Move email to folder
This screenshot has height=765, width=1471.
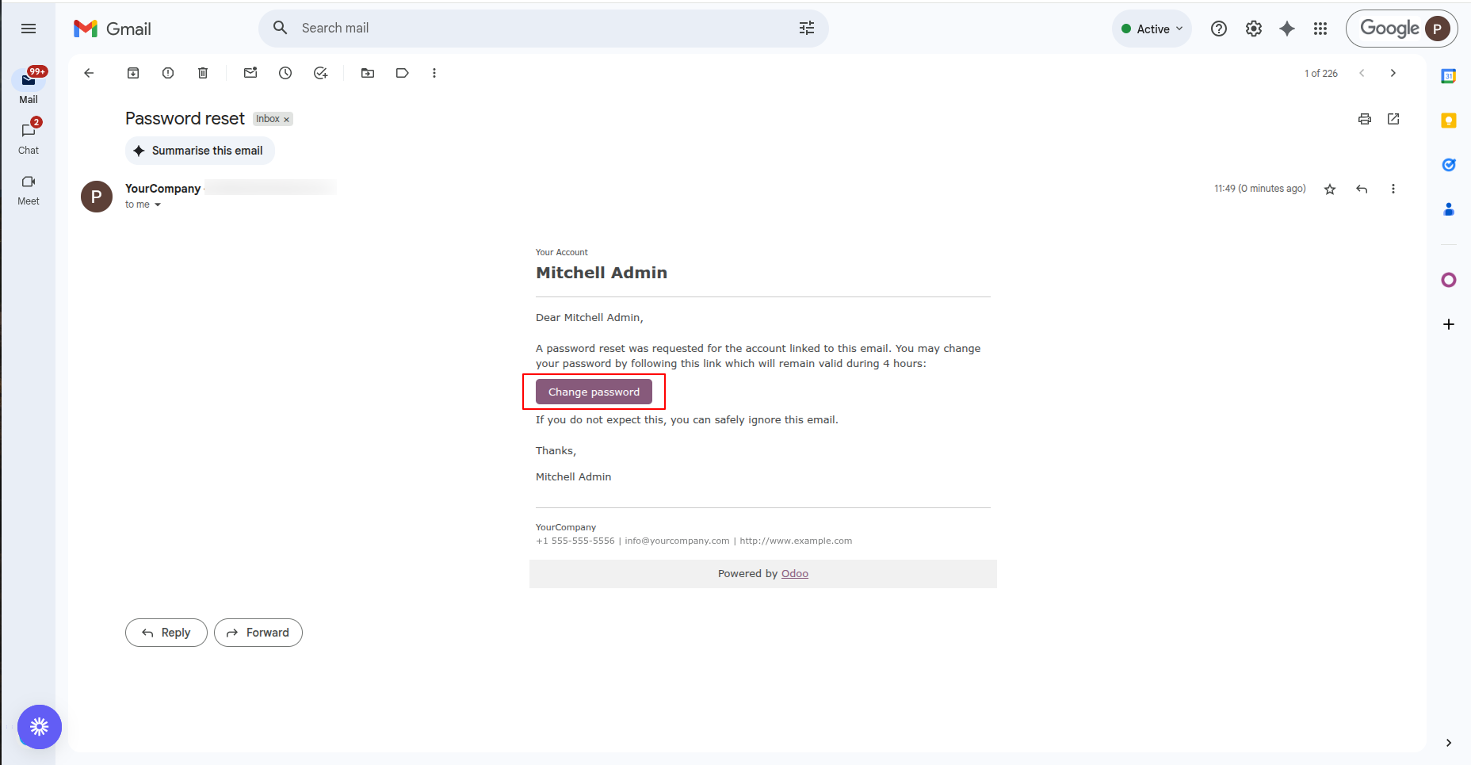coord(368,73)
